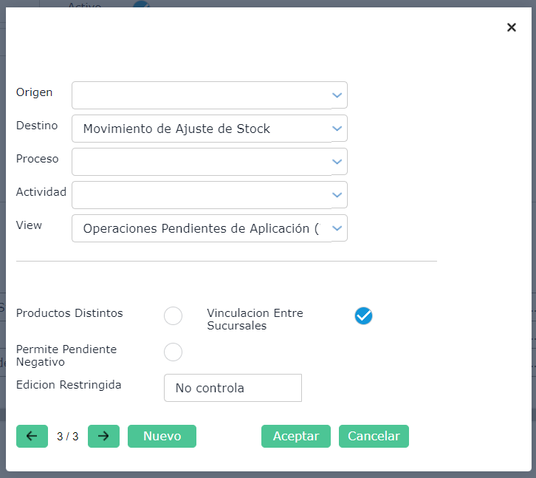Enable the Productos Distintos checkbox
Screen dimensions: 536x478
(173, 316)
